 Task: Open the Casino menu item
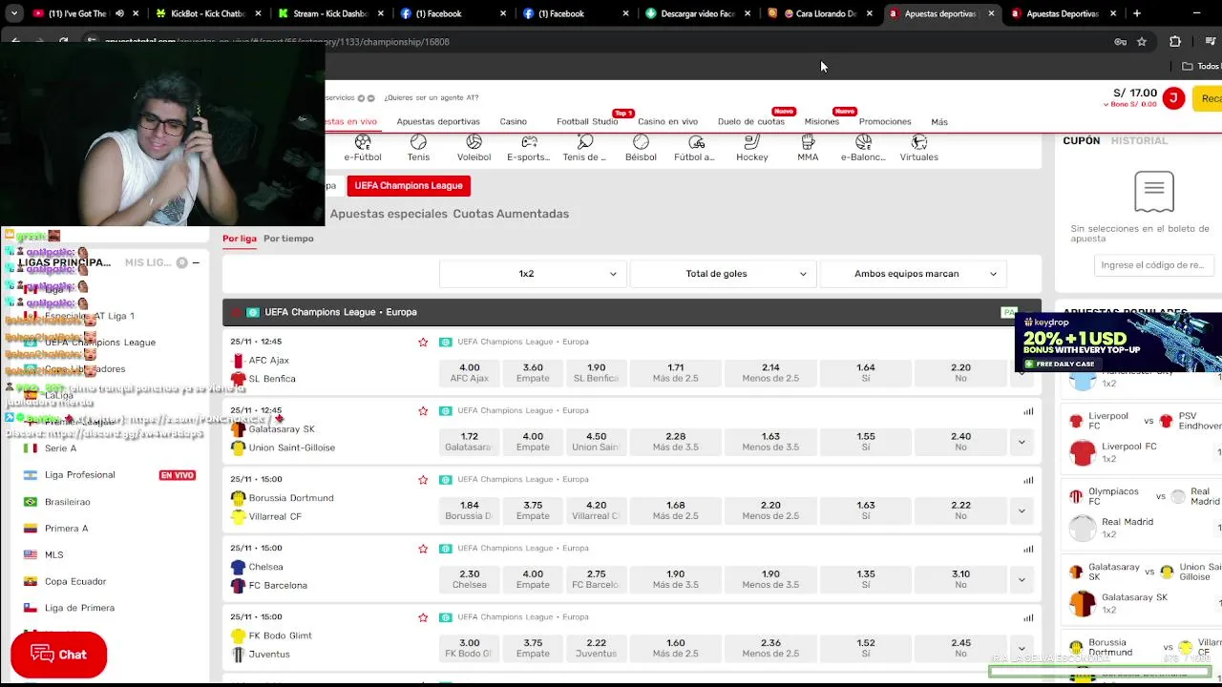point(513,122)
